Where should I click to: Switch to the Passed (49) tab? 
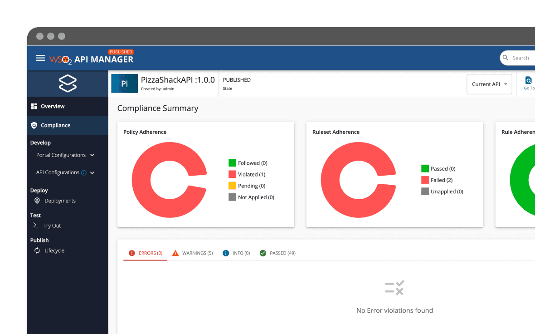277,253
